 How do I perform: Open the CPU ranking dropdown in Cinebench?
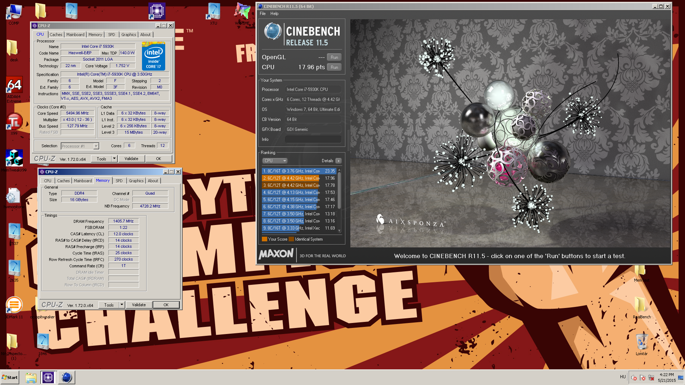pyautogui.click(x=275, y=161)
